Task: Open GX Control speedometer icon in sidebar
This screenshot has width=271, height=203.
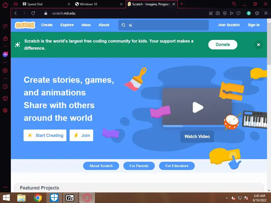Action: pos(5,26)
